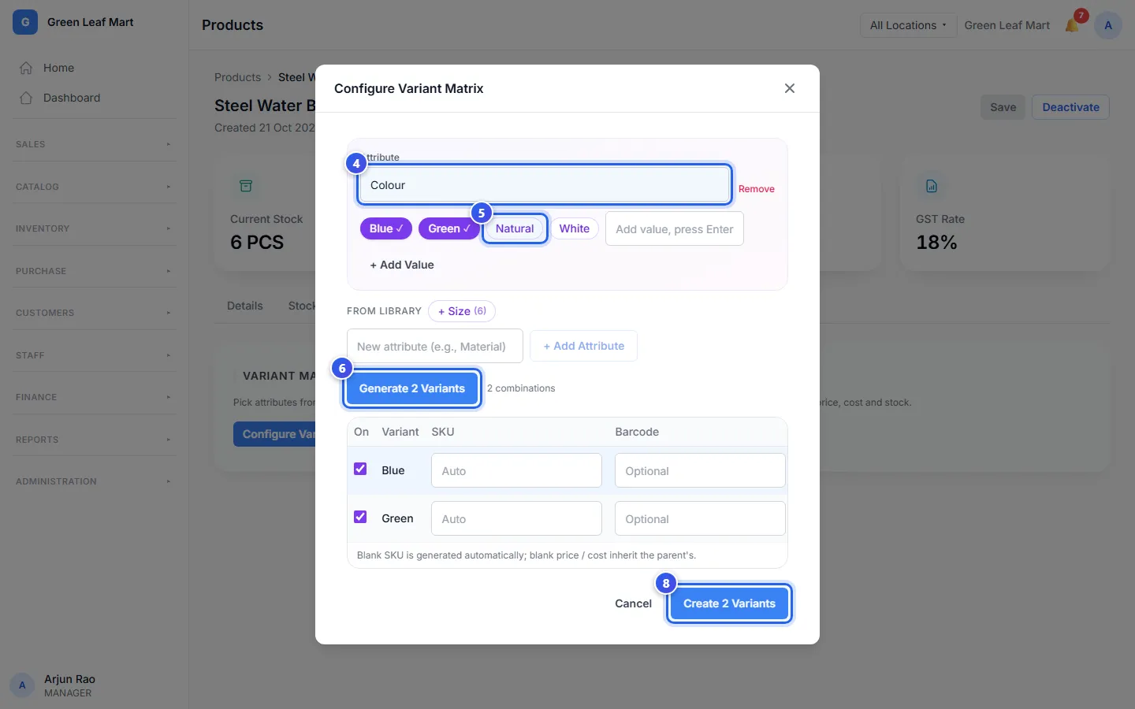Deselect the Blue colour value chip
Viewport: 1135px width, 709px height.
(386, 228)
